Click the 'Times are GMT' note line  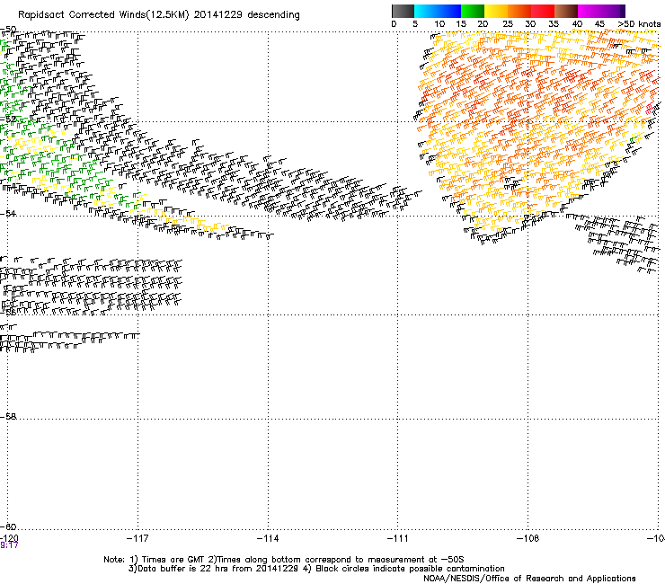click(x=284, y=560)
